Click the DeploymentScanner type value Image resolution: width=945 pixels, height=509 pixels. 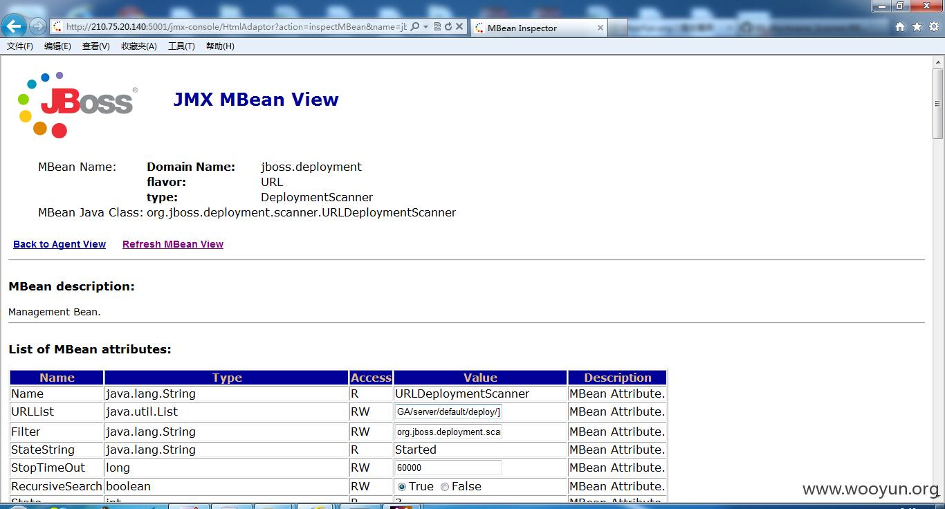coord(317,197)
